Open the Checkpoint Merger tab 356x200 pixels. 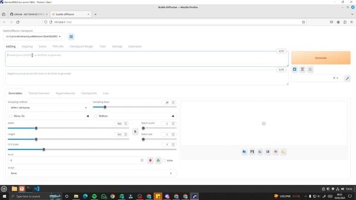point(81,47)
